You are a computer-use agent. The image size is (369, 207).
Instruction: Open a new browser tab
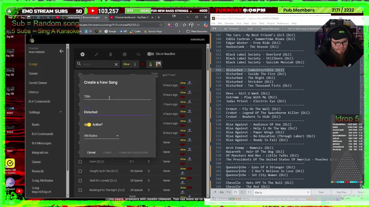[159, 17]
